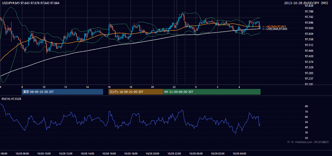
Task: Click hour label 22 under the price chart
Action: (x=174, y=87)
